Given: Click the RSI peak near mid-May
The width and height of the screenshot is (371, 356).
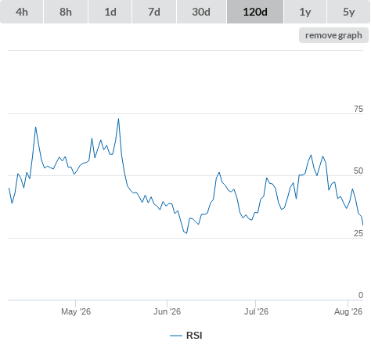Looking at the screenshot, I should click(x=118, y=119).
